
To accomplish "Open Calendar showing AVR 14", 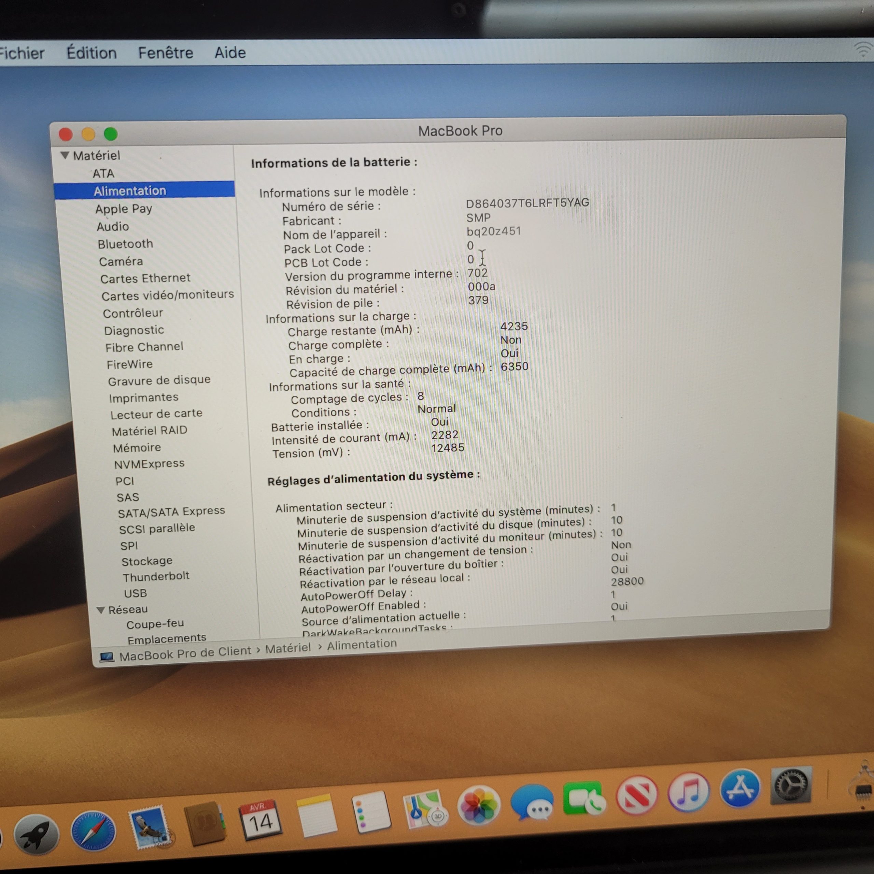I will [260, 820].
